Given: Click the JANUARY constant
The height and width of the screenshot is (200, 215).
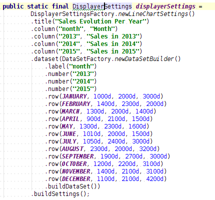Looking at the screenshot, I should click(x=74, y=96).
